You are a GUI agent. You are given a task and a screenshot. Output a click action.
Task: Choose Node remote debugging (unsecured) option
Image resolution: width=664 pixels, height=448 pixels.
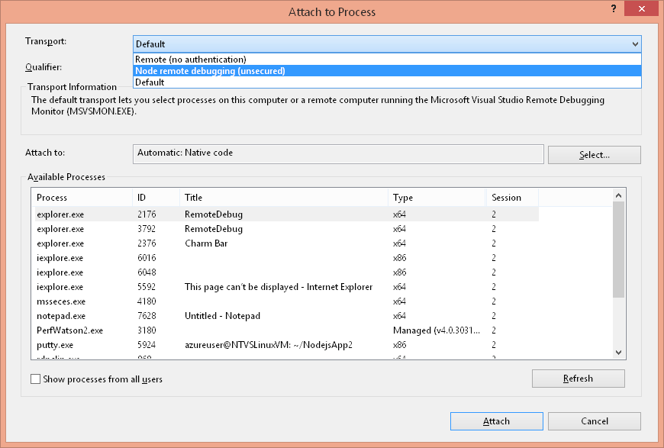tap(210, 71)
